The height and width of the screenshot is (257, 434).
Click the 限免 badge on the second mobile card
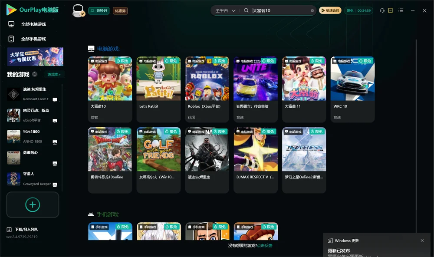pos(171,227)
